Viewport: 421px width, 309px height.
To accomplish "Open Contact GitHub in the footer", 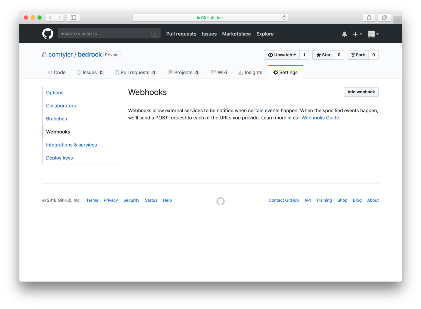I will pyautogui.click(x=284, y=200).
